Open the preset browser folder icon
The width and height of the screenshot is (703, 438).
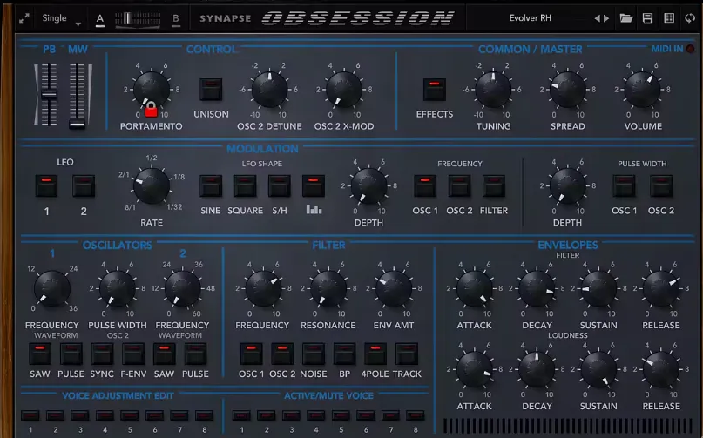pyautogui.click(x=625, y=18)
